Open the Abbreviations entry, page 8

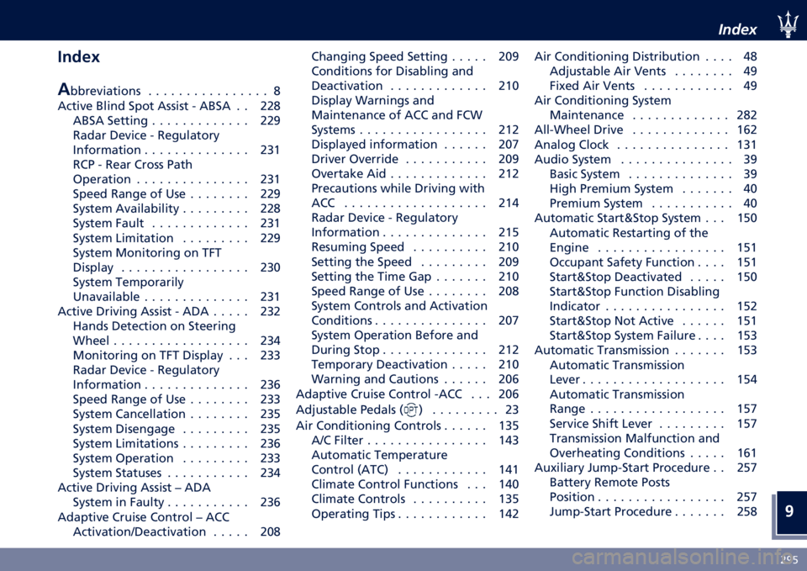click(x=169, y=91)
